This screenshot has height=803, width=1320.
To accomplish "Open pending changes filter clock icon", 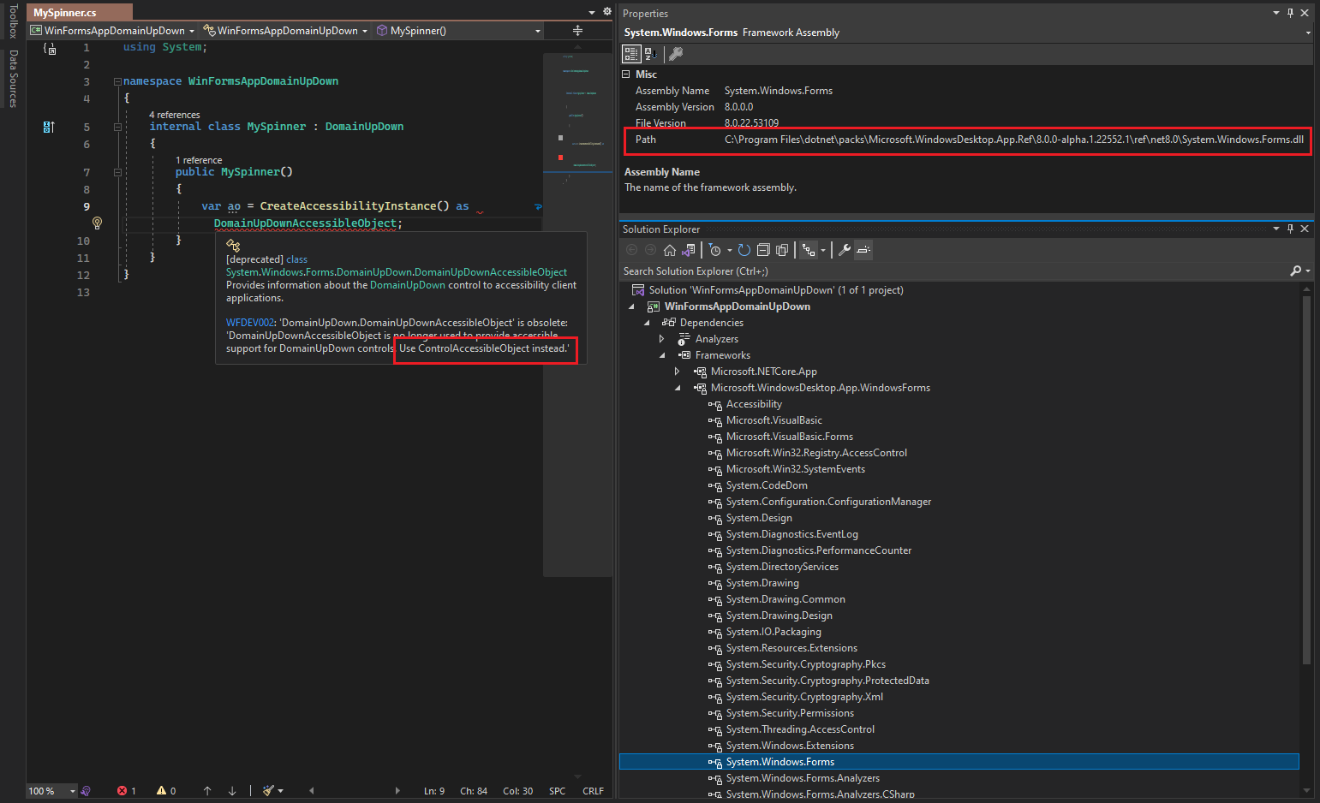I will [715, 250].
